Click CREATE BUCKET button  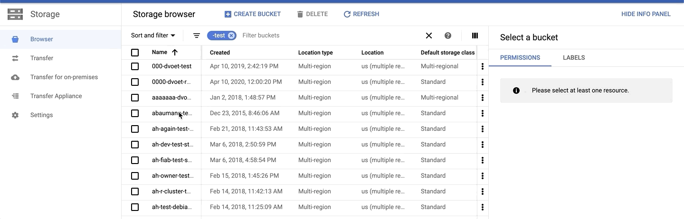click(252, 14)
